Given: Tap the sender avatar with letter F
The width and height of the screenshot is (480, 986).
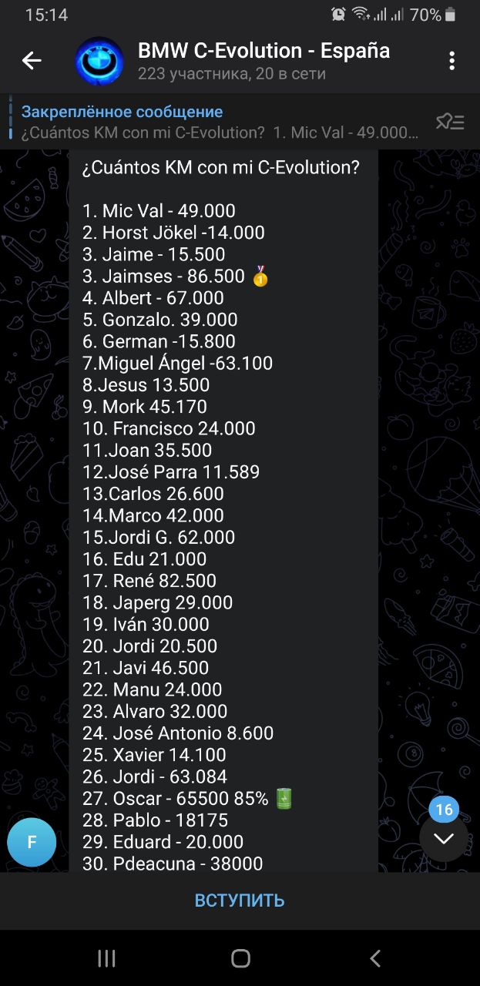Looking at the screenshot, I should coord(32,842).
